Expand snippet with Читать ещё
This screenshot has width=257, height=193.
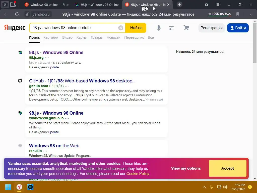(x=154, y=100)
